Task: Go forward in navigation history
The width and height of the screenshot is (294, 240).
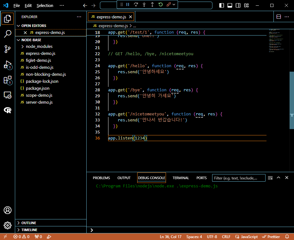Action: (x=93, y=6)
